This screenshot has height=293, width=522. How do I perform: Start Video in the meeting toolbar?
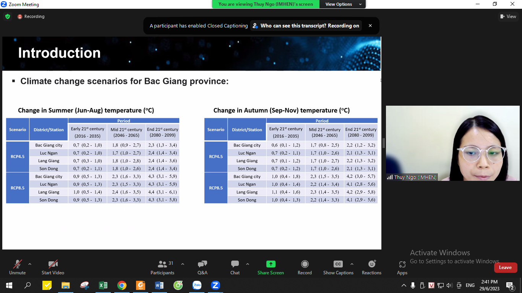pyautogui.click(x=53, y=267)
